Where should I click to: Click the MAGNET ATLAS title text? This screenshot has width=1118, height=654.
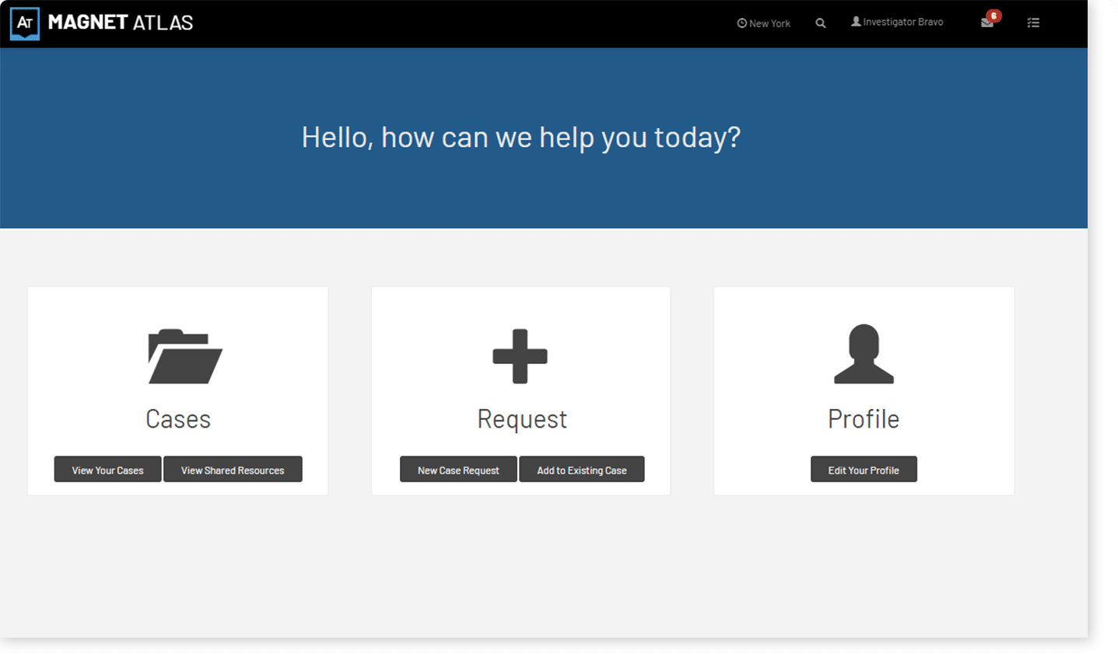[x=121, y=23]
